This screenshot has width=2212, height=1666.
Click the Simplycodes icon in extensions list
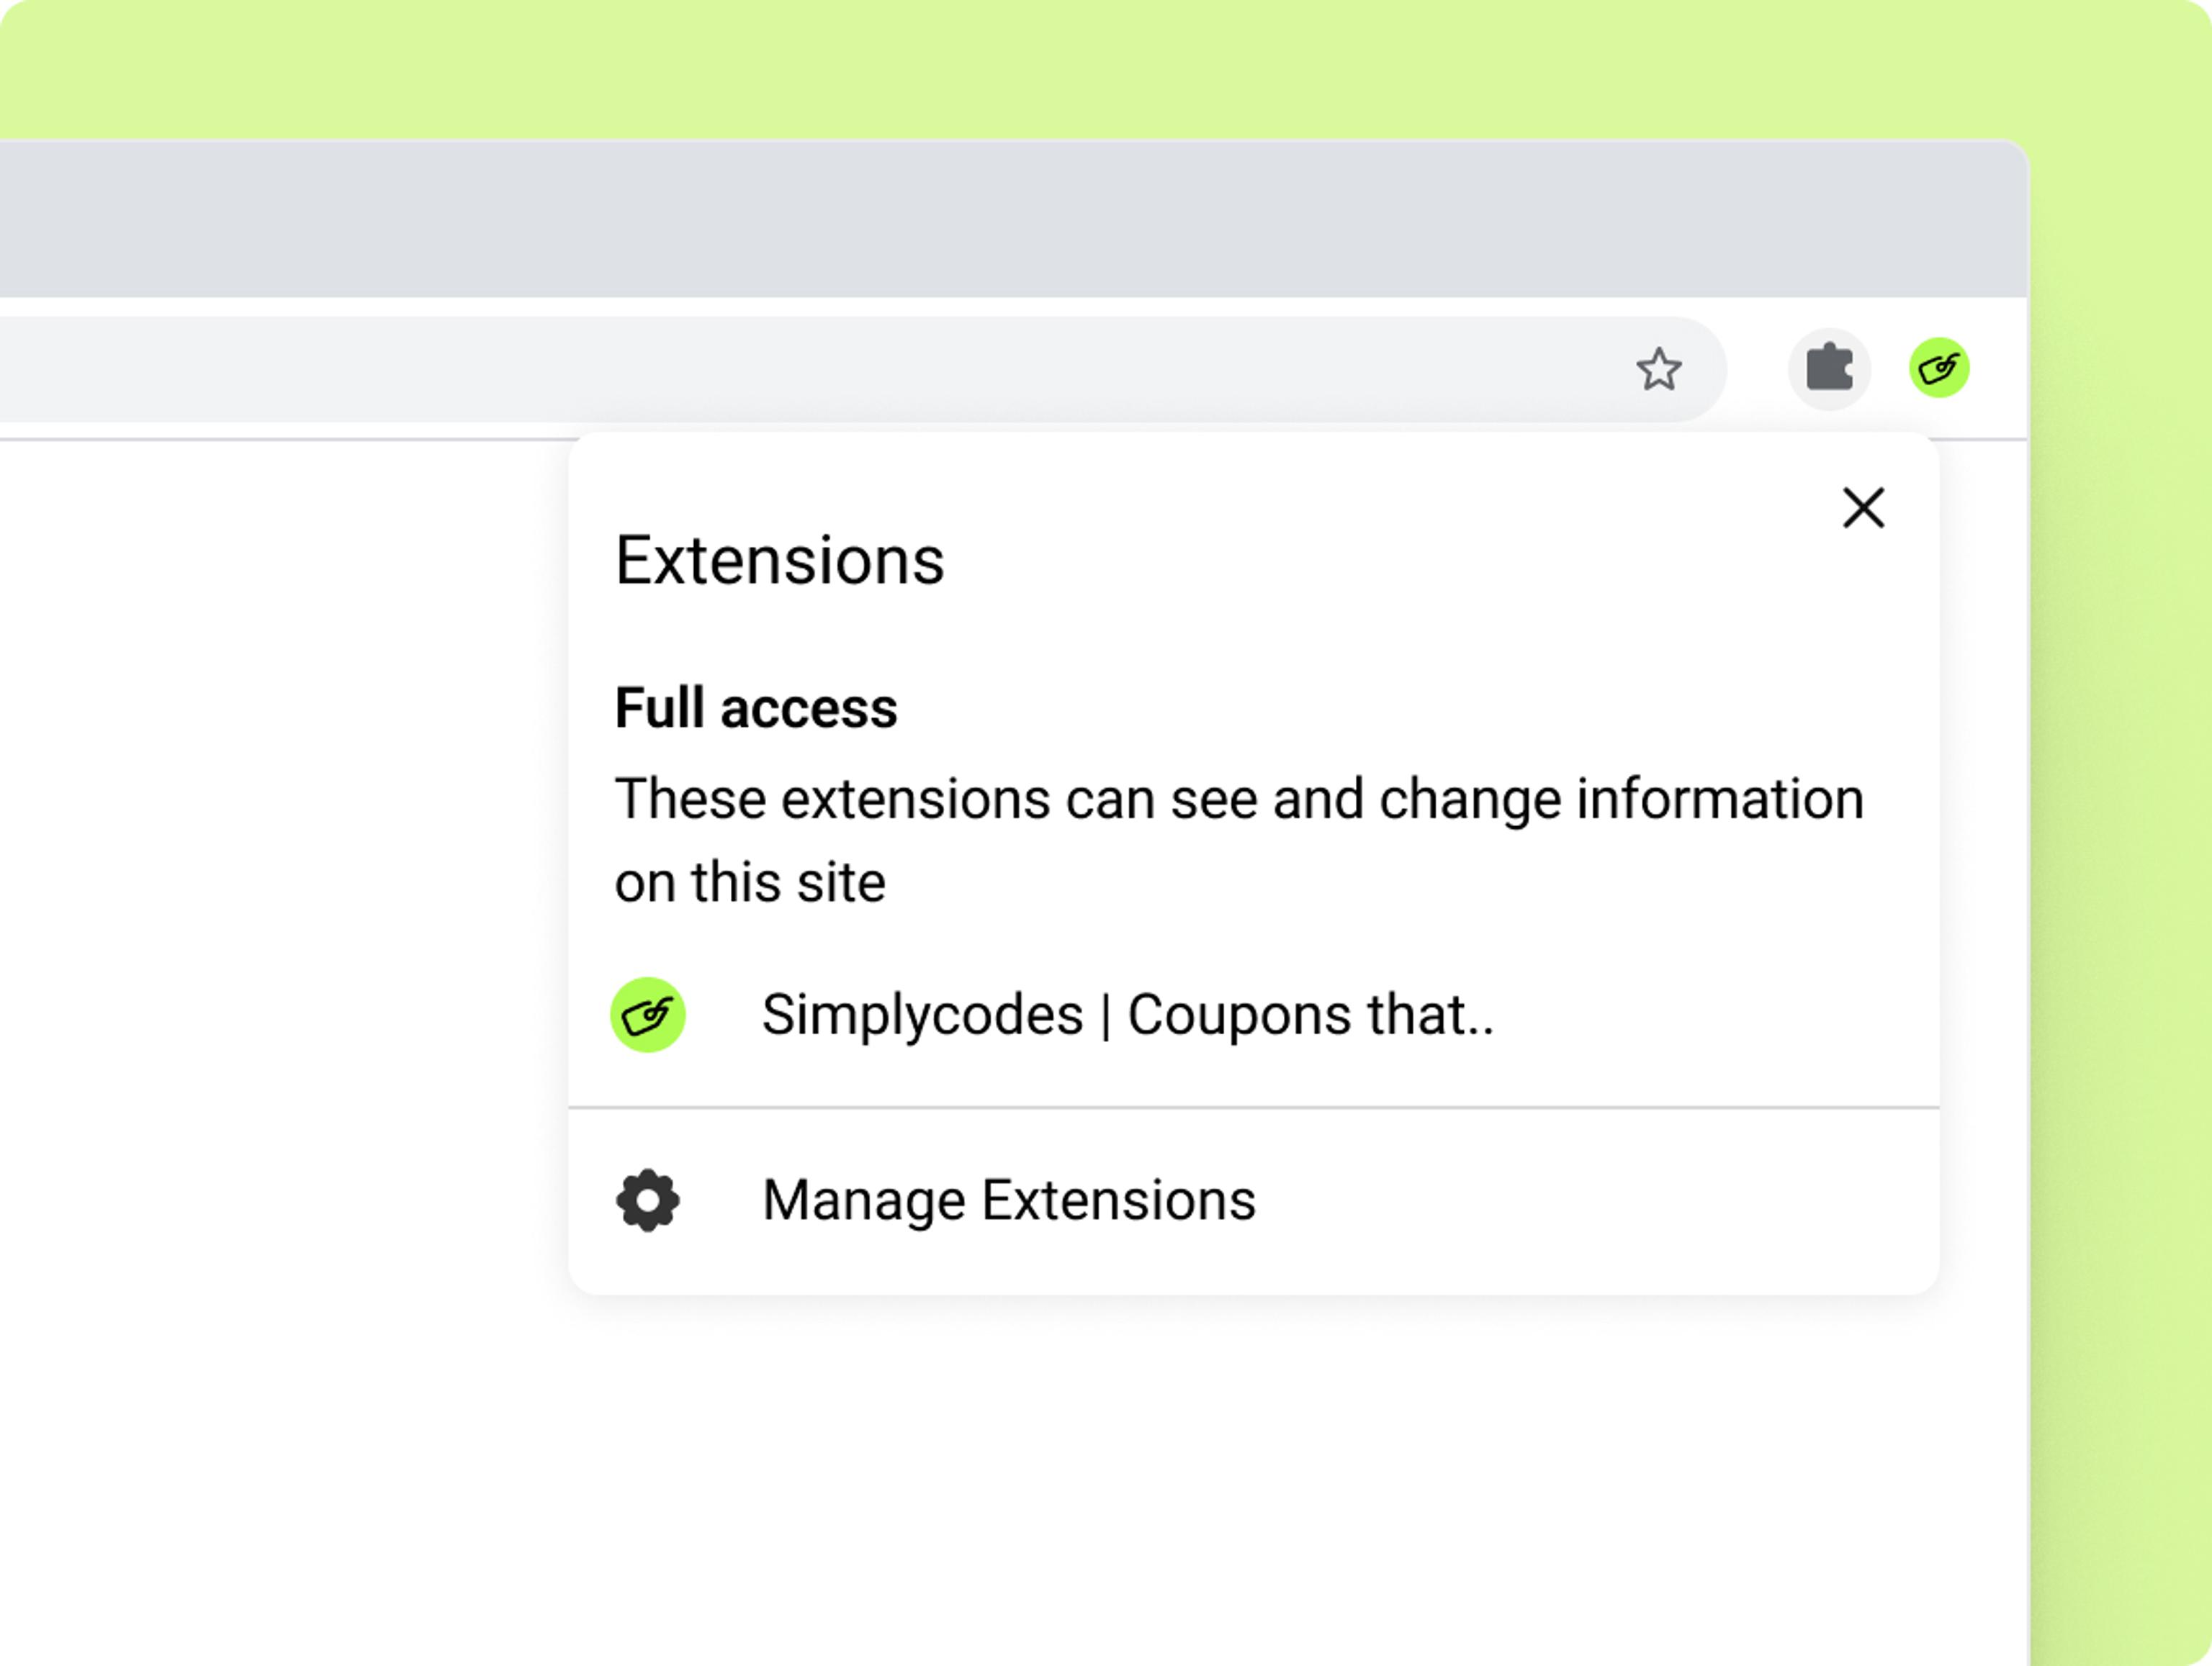click(x=648, y=1015)
